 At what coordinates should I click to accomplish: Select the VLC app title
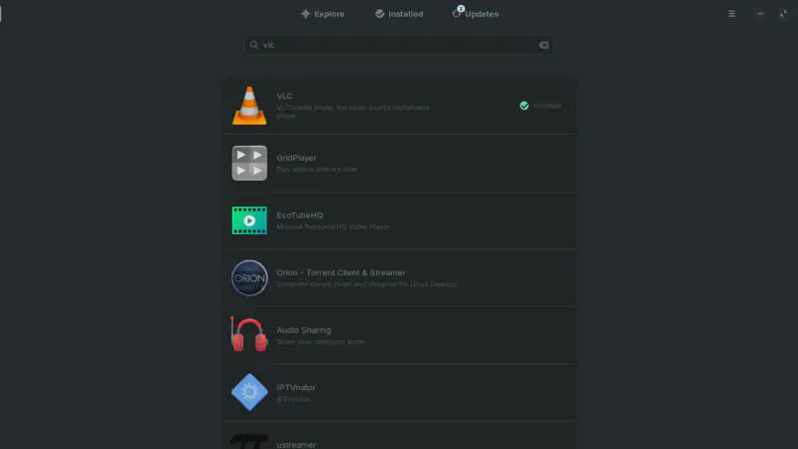point(284,96)
